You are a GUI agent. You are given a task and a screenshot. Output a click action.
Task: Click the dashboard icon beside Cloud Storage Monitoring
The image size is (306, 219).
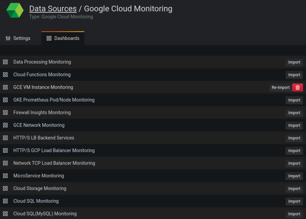[5, 188]
